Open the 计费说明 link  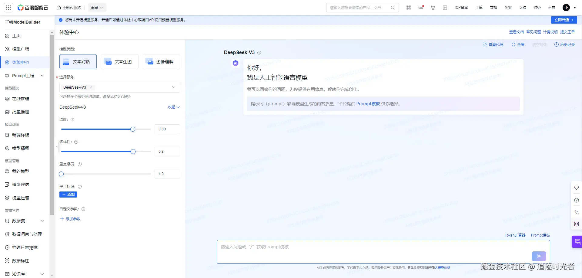click(x=550, y=32)
